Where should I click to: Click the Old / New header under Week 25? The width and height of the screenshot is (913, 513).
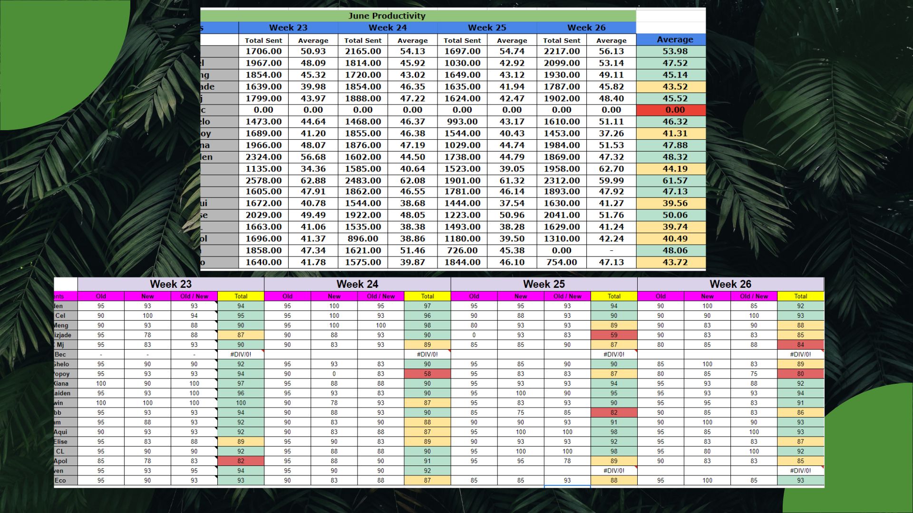(x=567, y=296)
